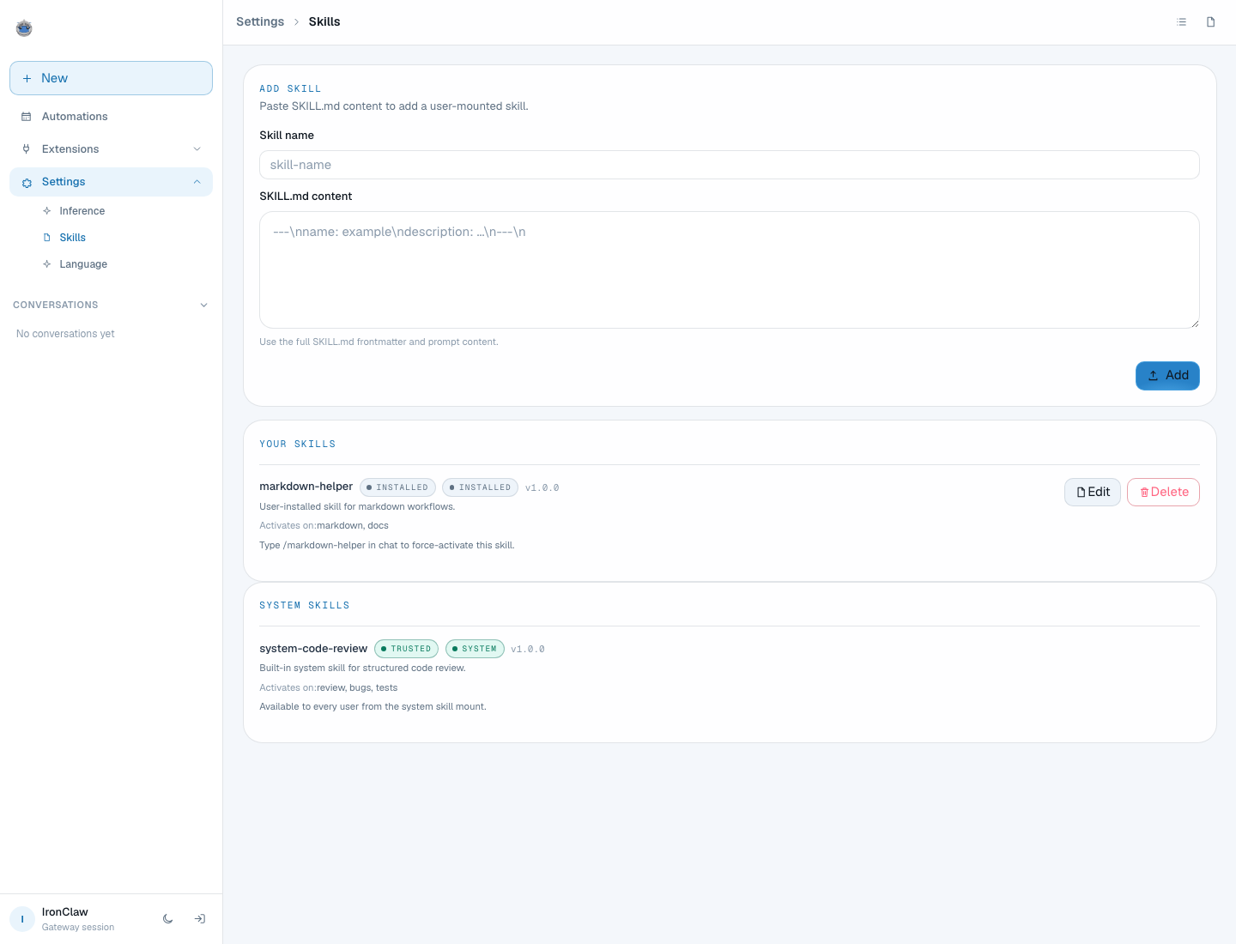
Task: Click the IronClaw logo icon
Action: pos(24,28)
